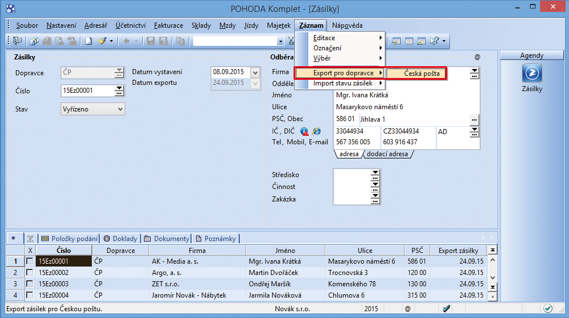Click the blue check pen status icon

click(447, 308)
